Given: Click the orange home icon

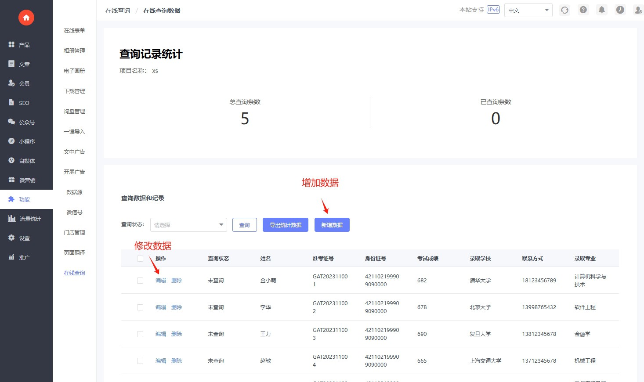Looking at the screenshot, I should tap(26, 18).
